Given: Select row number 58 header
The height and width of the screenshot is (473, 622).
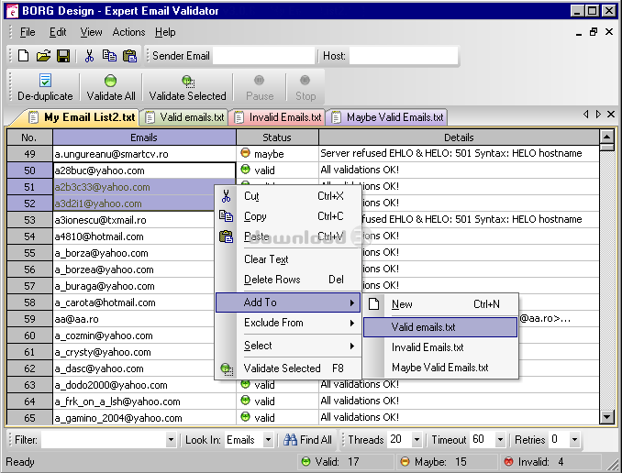Looking at the screenshot, I should tap(29, 302).
